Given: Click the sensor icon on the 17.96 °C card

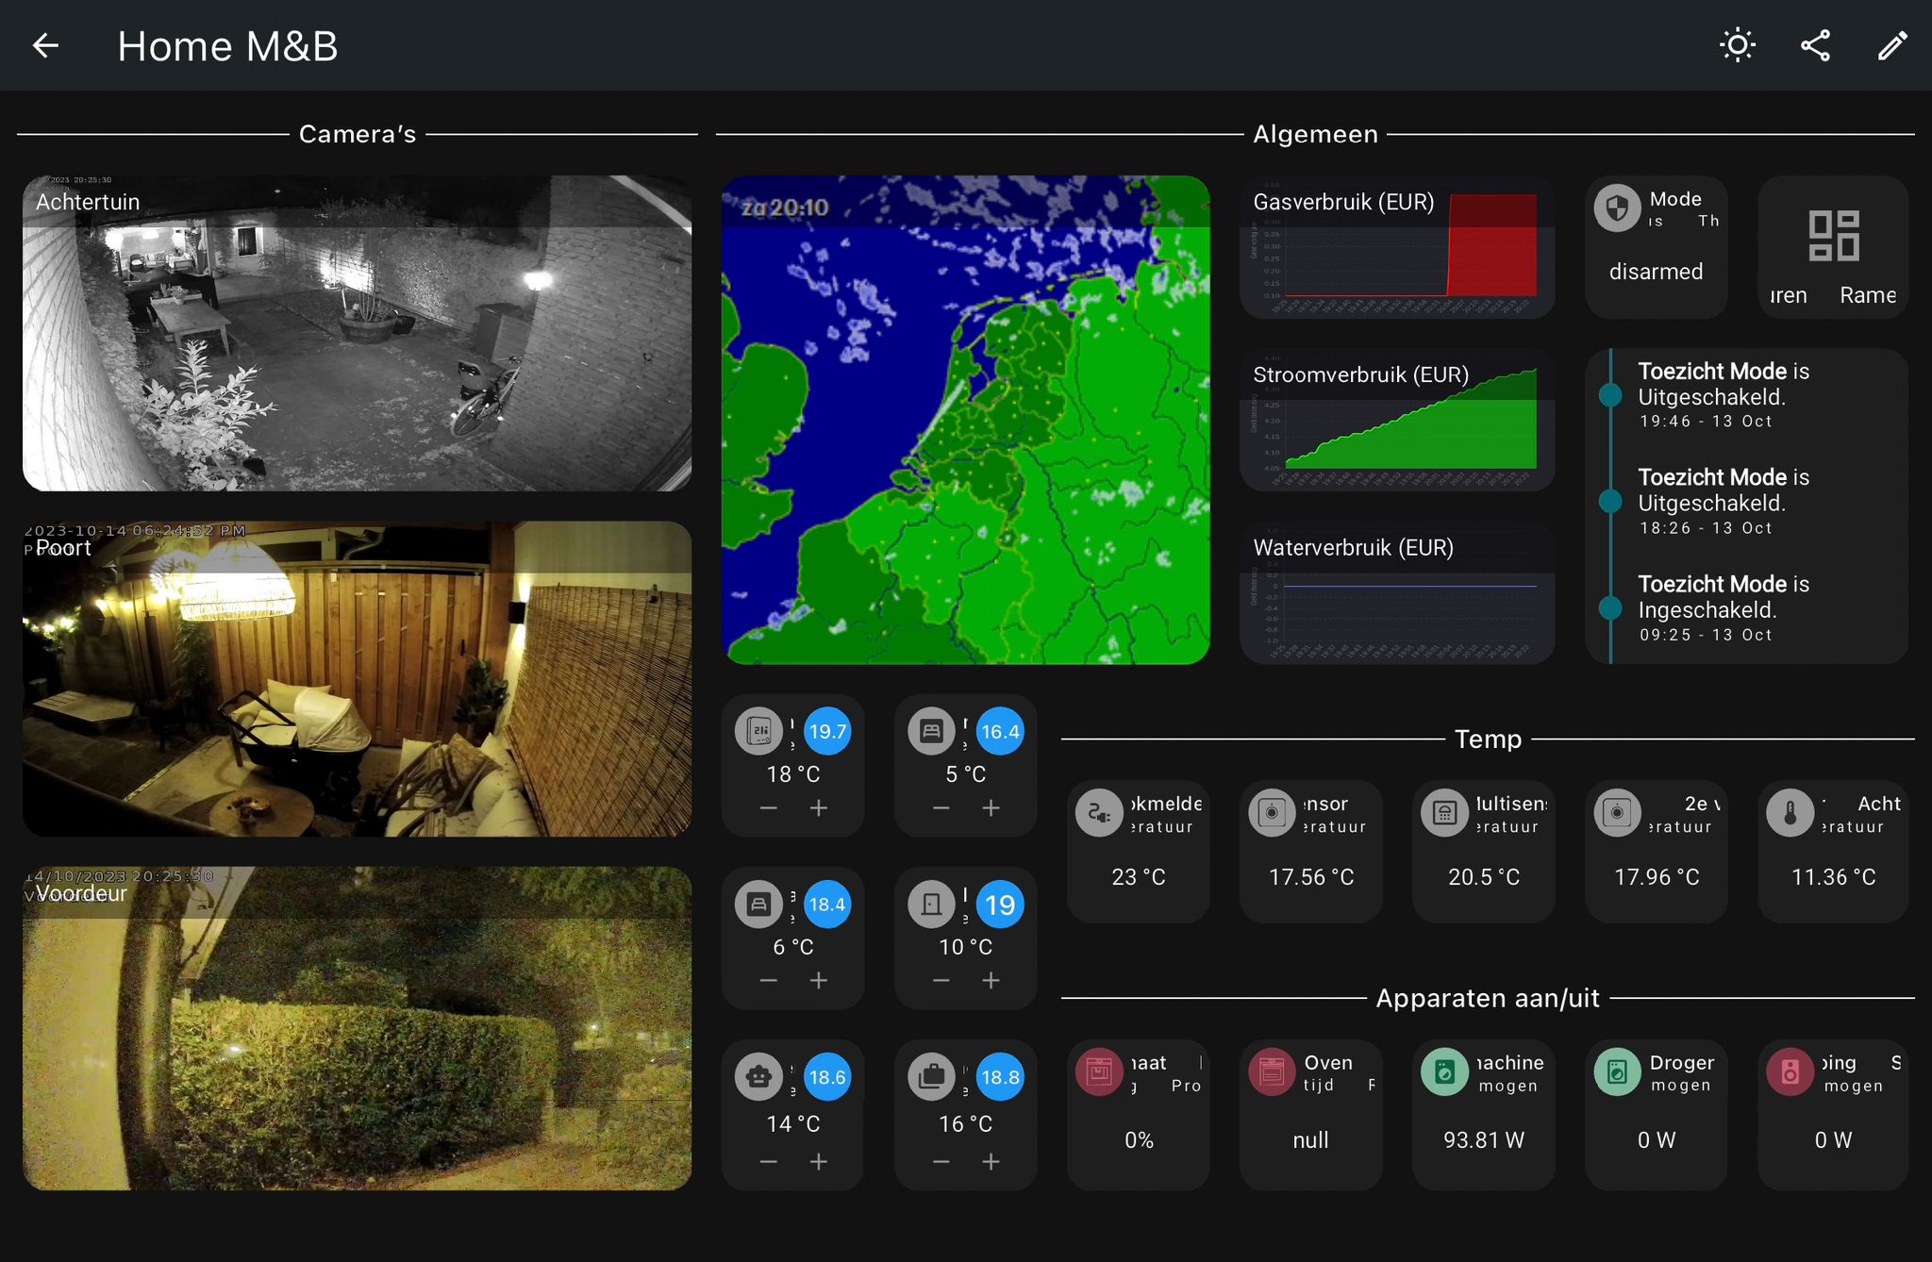Looking at the screenshot, I should tap(1617, 813).
